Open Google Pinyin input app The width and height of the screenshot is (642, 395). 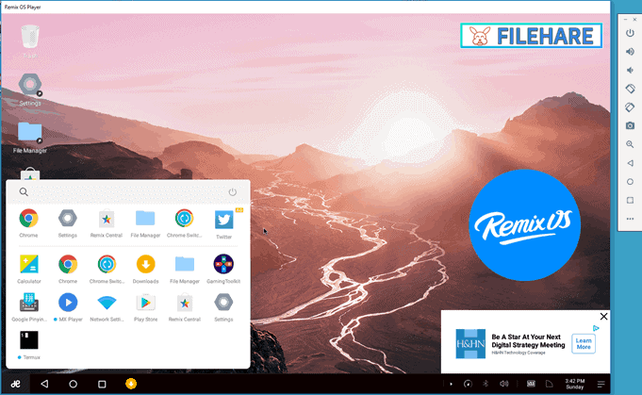[x=29, y=303]
